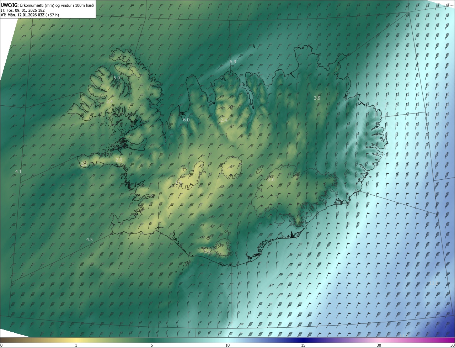This screenshot has height=348, width=455.
Task: Click the color scale tick label 10
Action: (227, 345)
